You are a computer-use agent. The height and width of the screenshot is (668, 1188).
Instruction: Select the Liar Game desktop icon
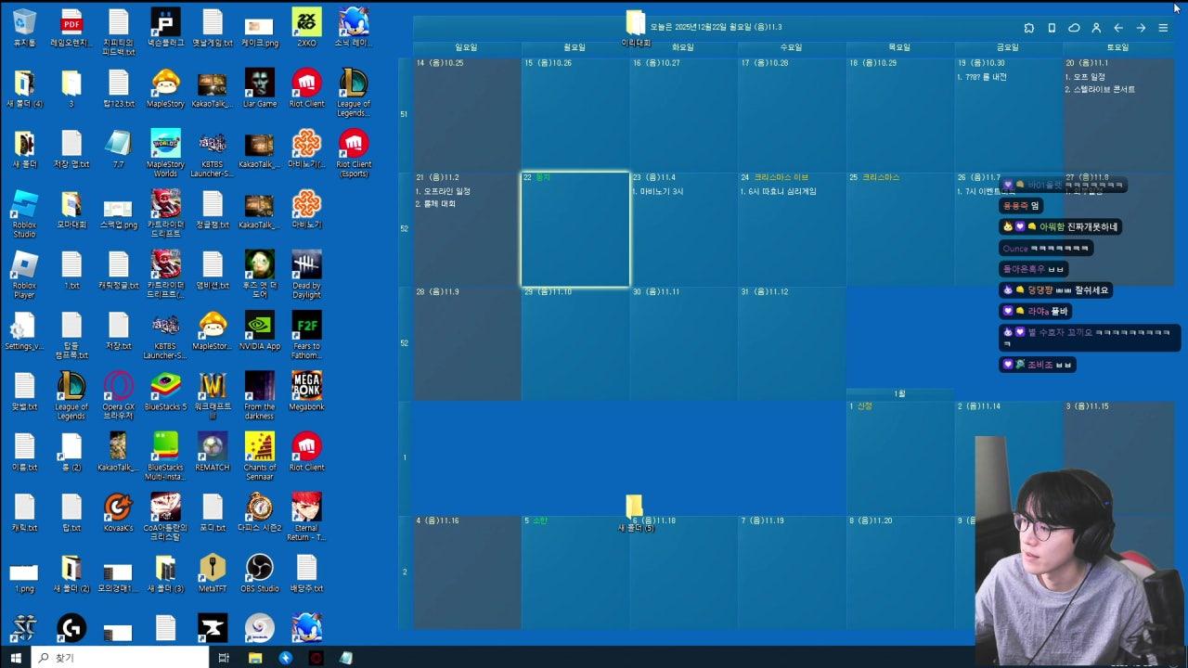point(260,88)
